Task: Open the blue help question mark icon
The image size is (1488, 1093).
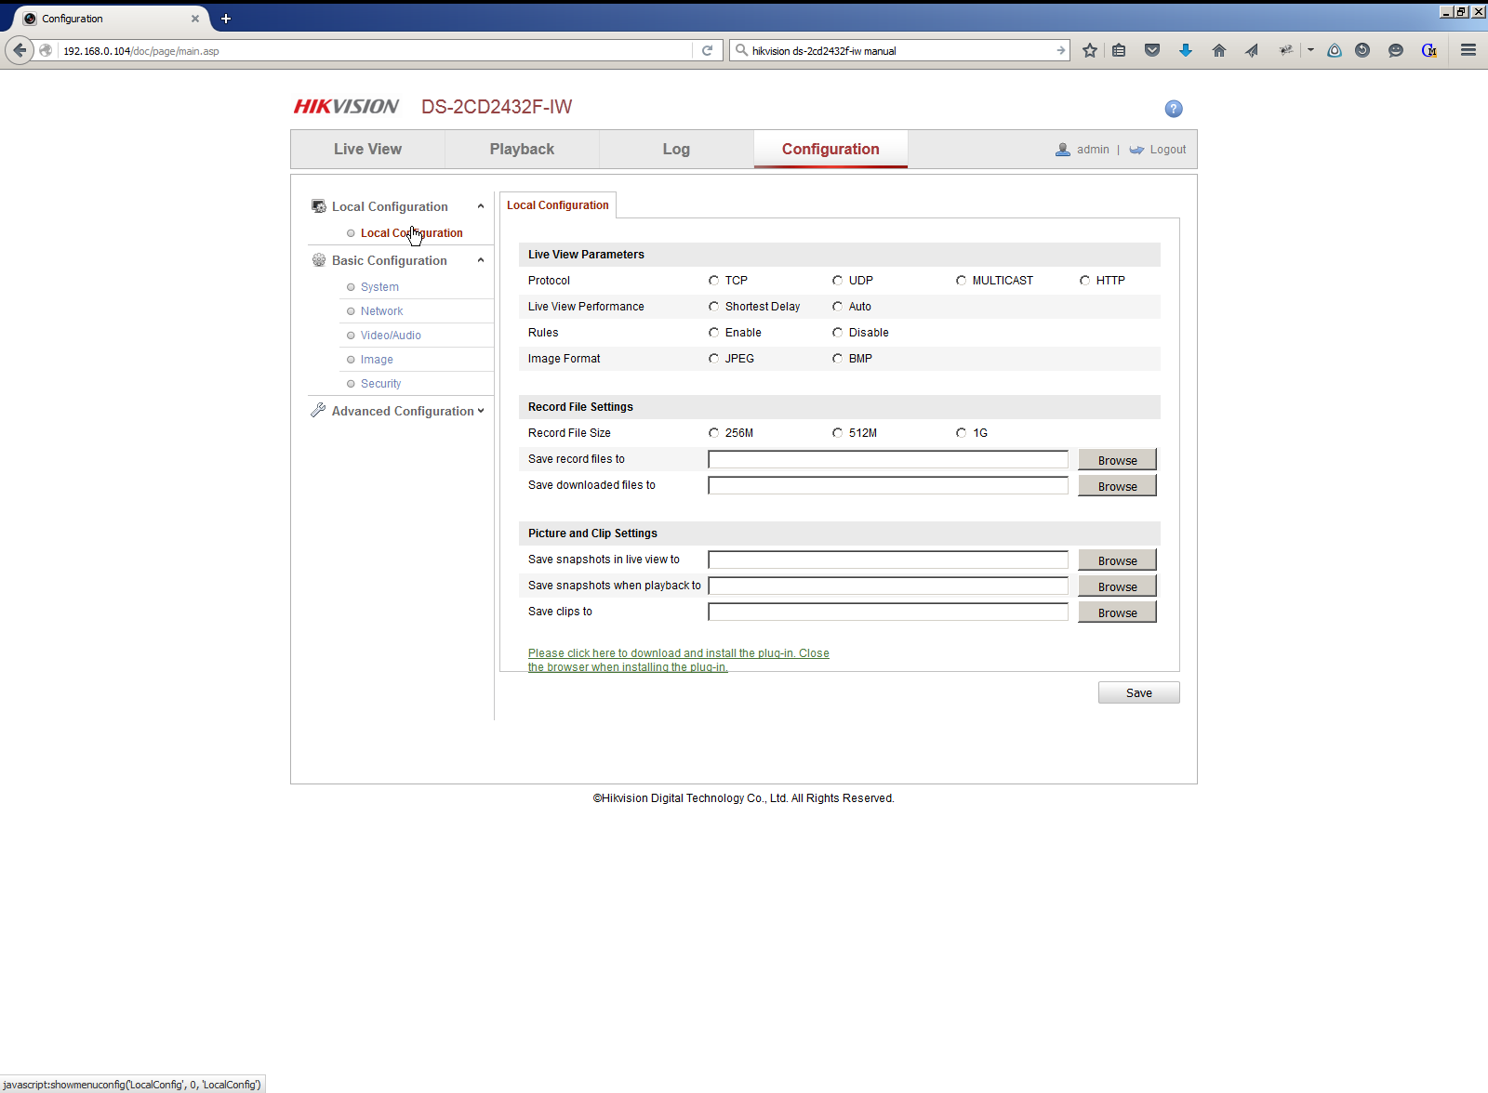Action: click(x=1174, y=109)
